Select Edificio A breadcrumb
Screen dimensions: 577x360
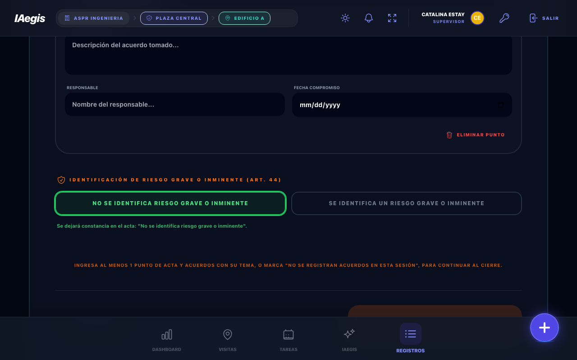click(x=244, y=18)
